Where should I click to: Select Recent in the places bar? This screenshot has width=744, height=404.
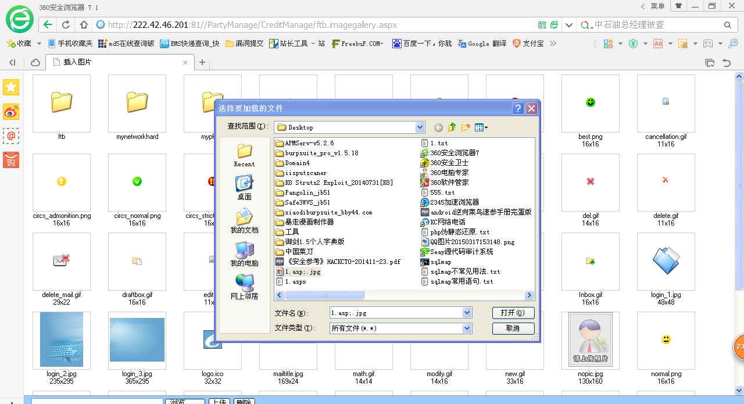click(x=244, y=155)
